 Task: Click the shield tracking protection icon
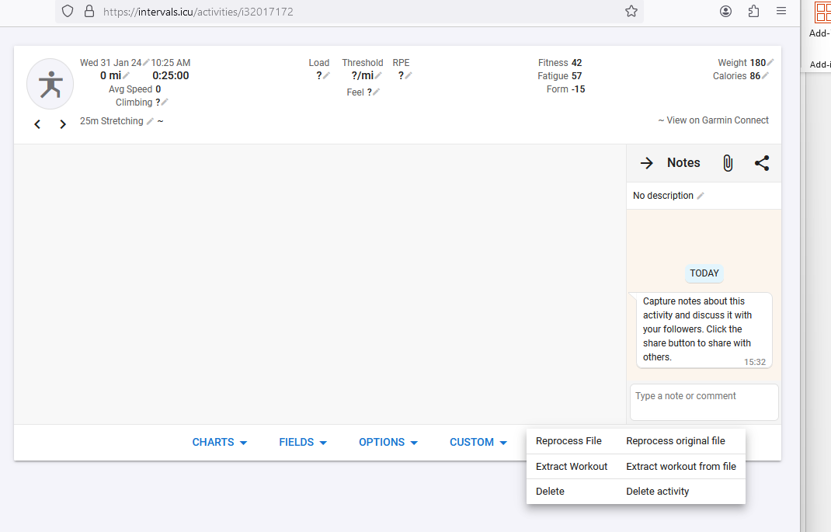[68, 11]
